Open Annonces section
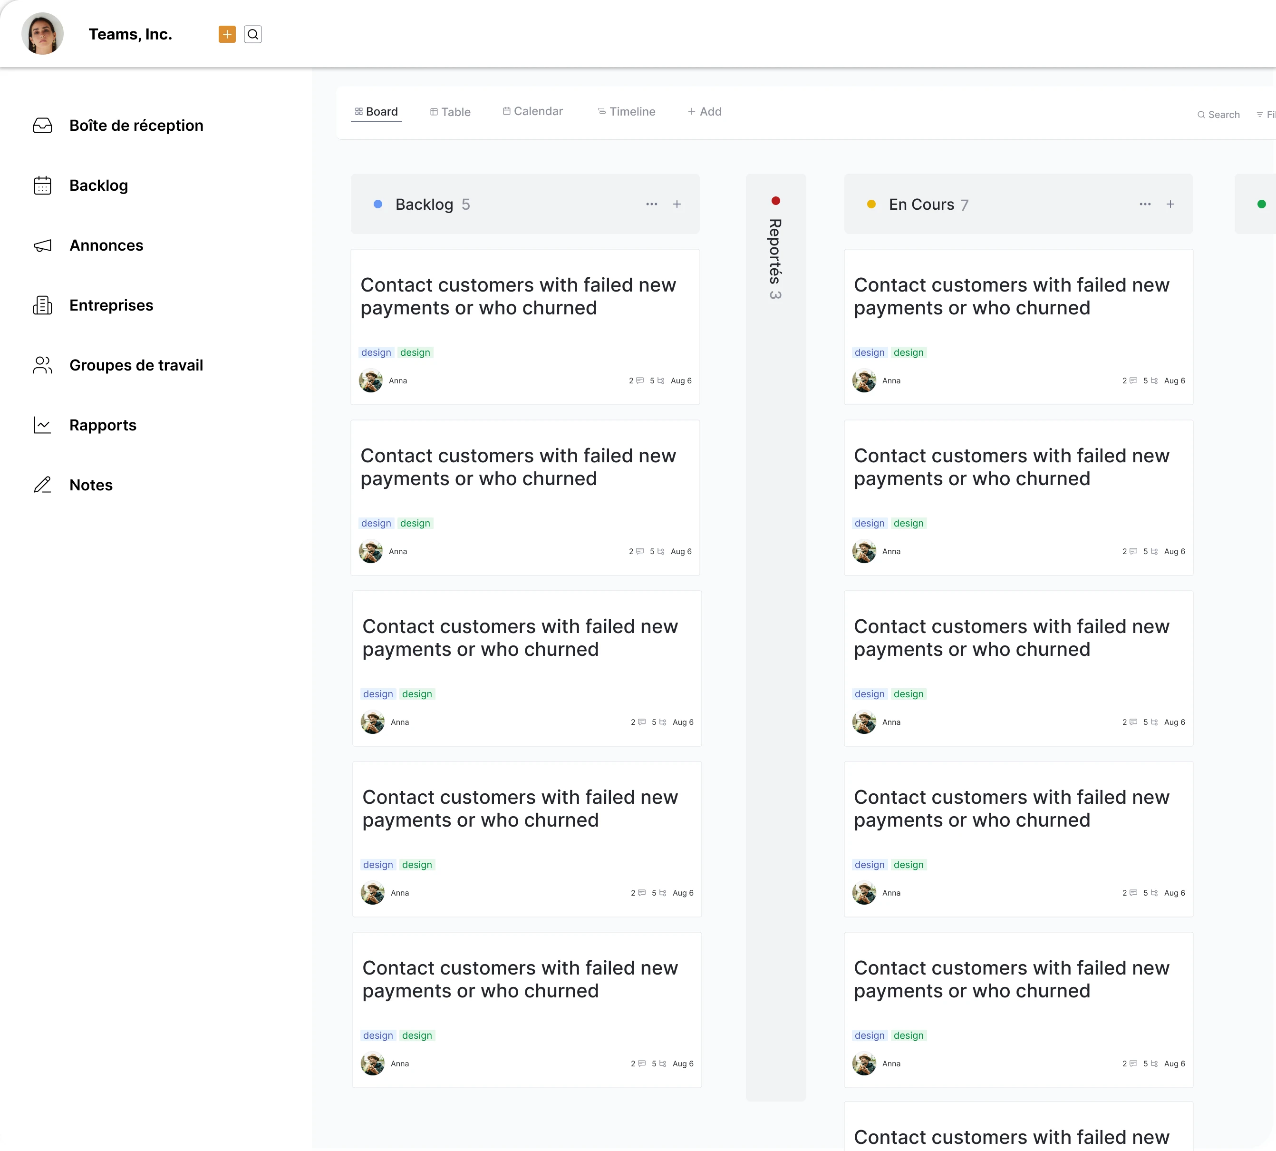This screenshot has width=1276, height=1151. pyautogui.click(x=106, y=245)
